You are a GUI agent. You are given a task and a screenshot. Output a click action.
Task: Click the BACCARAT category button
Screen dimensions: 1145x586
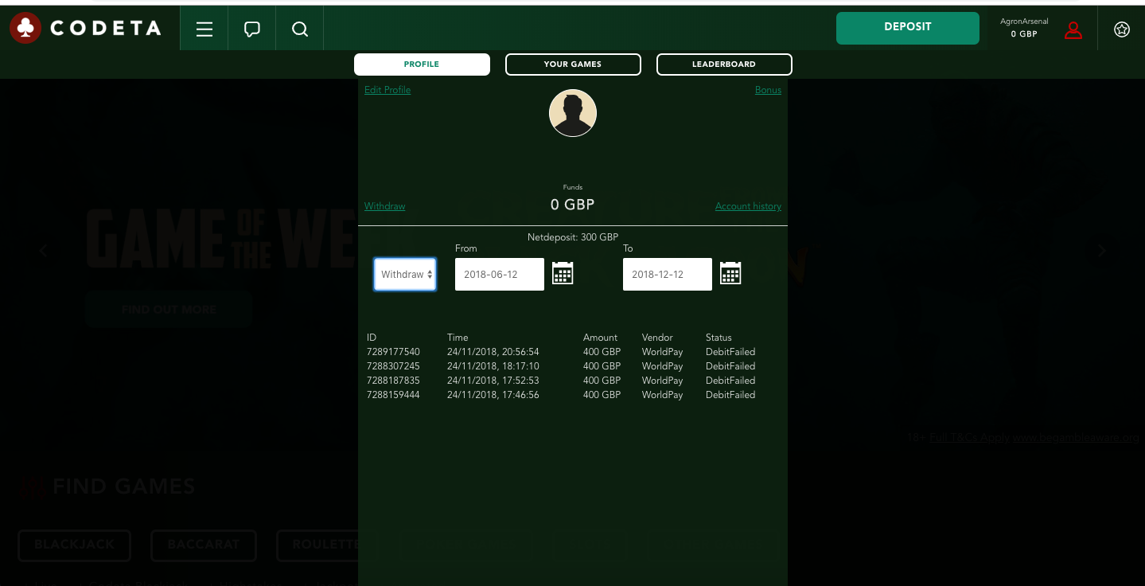coord(204,545)
